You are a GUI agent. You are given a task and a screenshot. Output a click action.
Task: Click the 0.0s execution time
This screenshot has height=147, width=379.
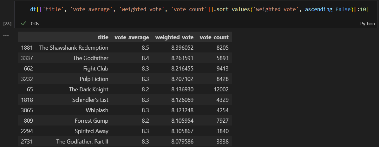click(x=35, y=24)
